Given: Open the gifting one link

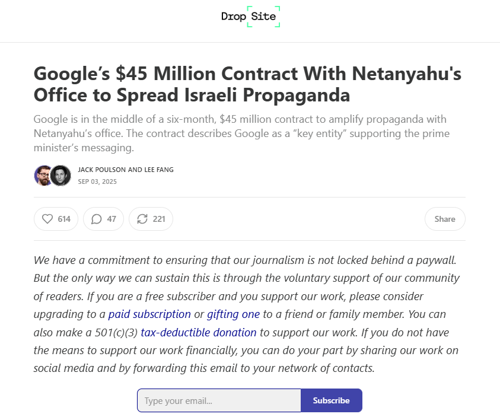Looking at the screenshot, I should (233, 314).
